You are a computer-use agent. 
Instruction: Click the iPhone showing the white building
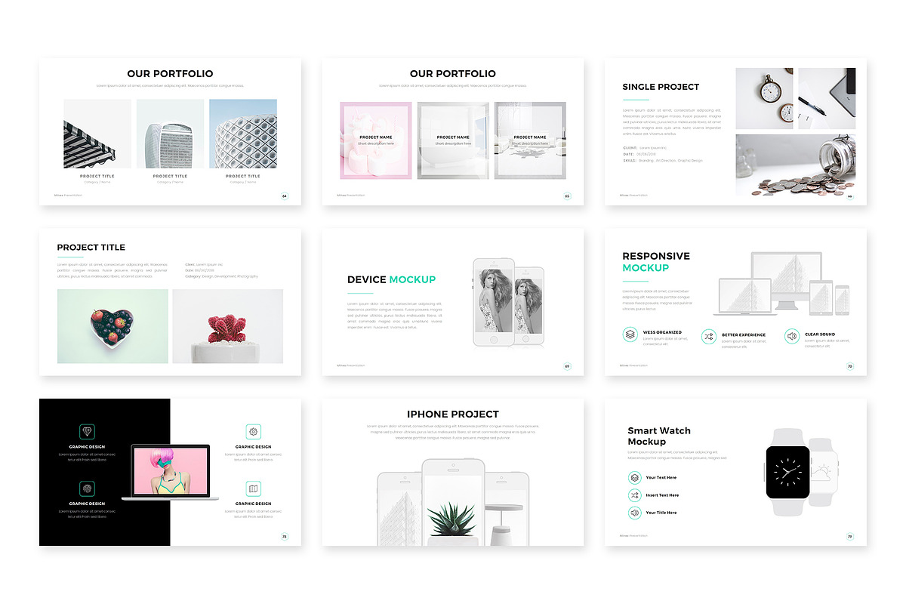[x=400, y=509]
